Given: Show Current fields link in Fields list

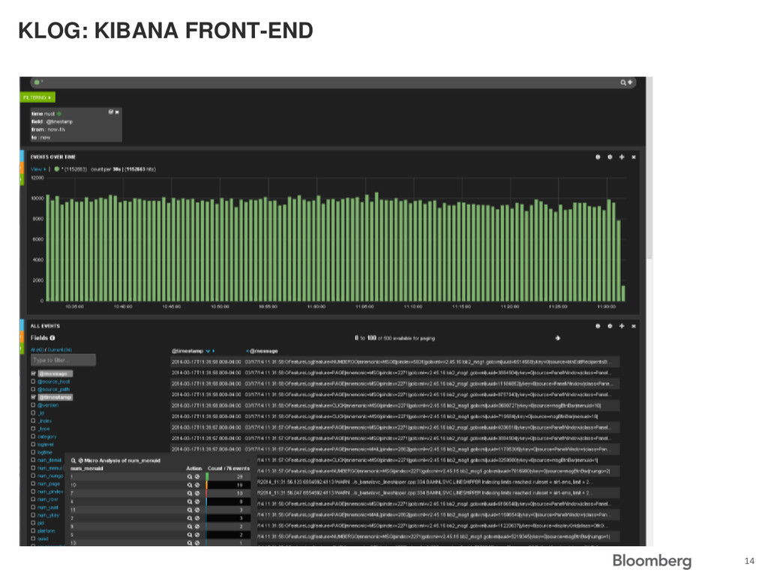Looking at the screenshot, I should tap(60, 349).
